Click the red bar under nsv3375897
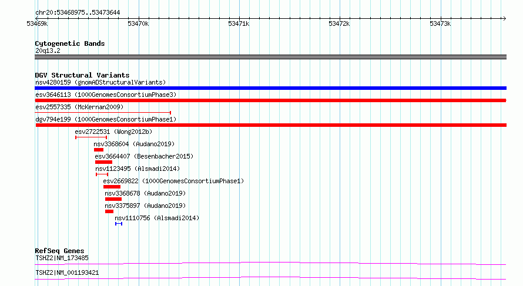Screen dimensions: 523x286 point(109,211)
